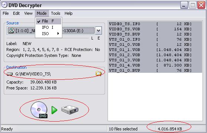The image size is (207, 133).
Task: Click the source drive icon in combo box
Action: [x=11, y=31]
